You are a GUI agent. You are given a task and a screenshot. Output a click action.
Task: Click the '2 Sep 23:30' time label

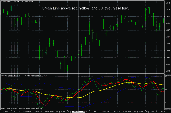pyautogui.click(x=16, y=112)
